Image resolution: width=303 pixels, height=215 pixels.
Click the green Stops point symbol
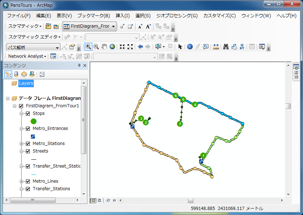coord(33,121)
